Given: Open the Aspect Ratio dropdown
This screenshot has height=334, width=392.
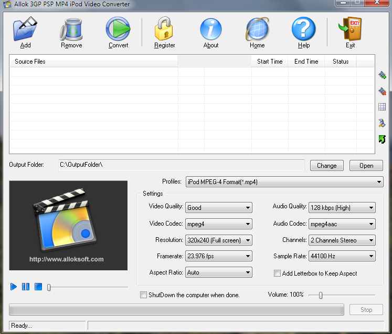Looking at the screenshot, I should 218,272.
